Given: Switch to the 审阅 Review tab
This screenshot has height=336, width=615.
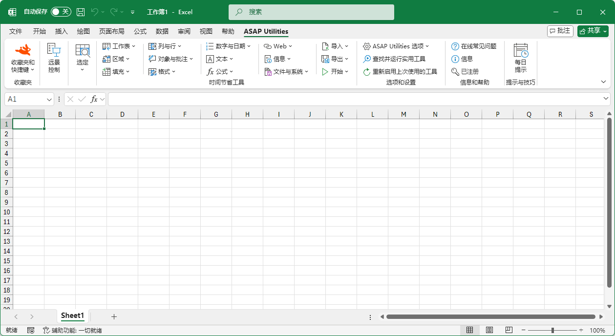Looking at the screenshot, I should (184, 31).
